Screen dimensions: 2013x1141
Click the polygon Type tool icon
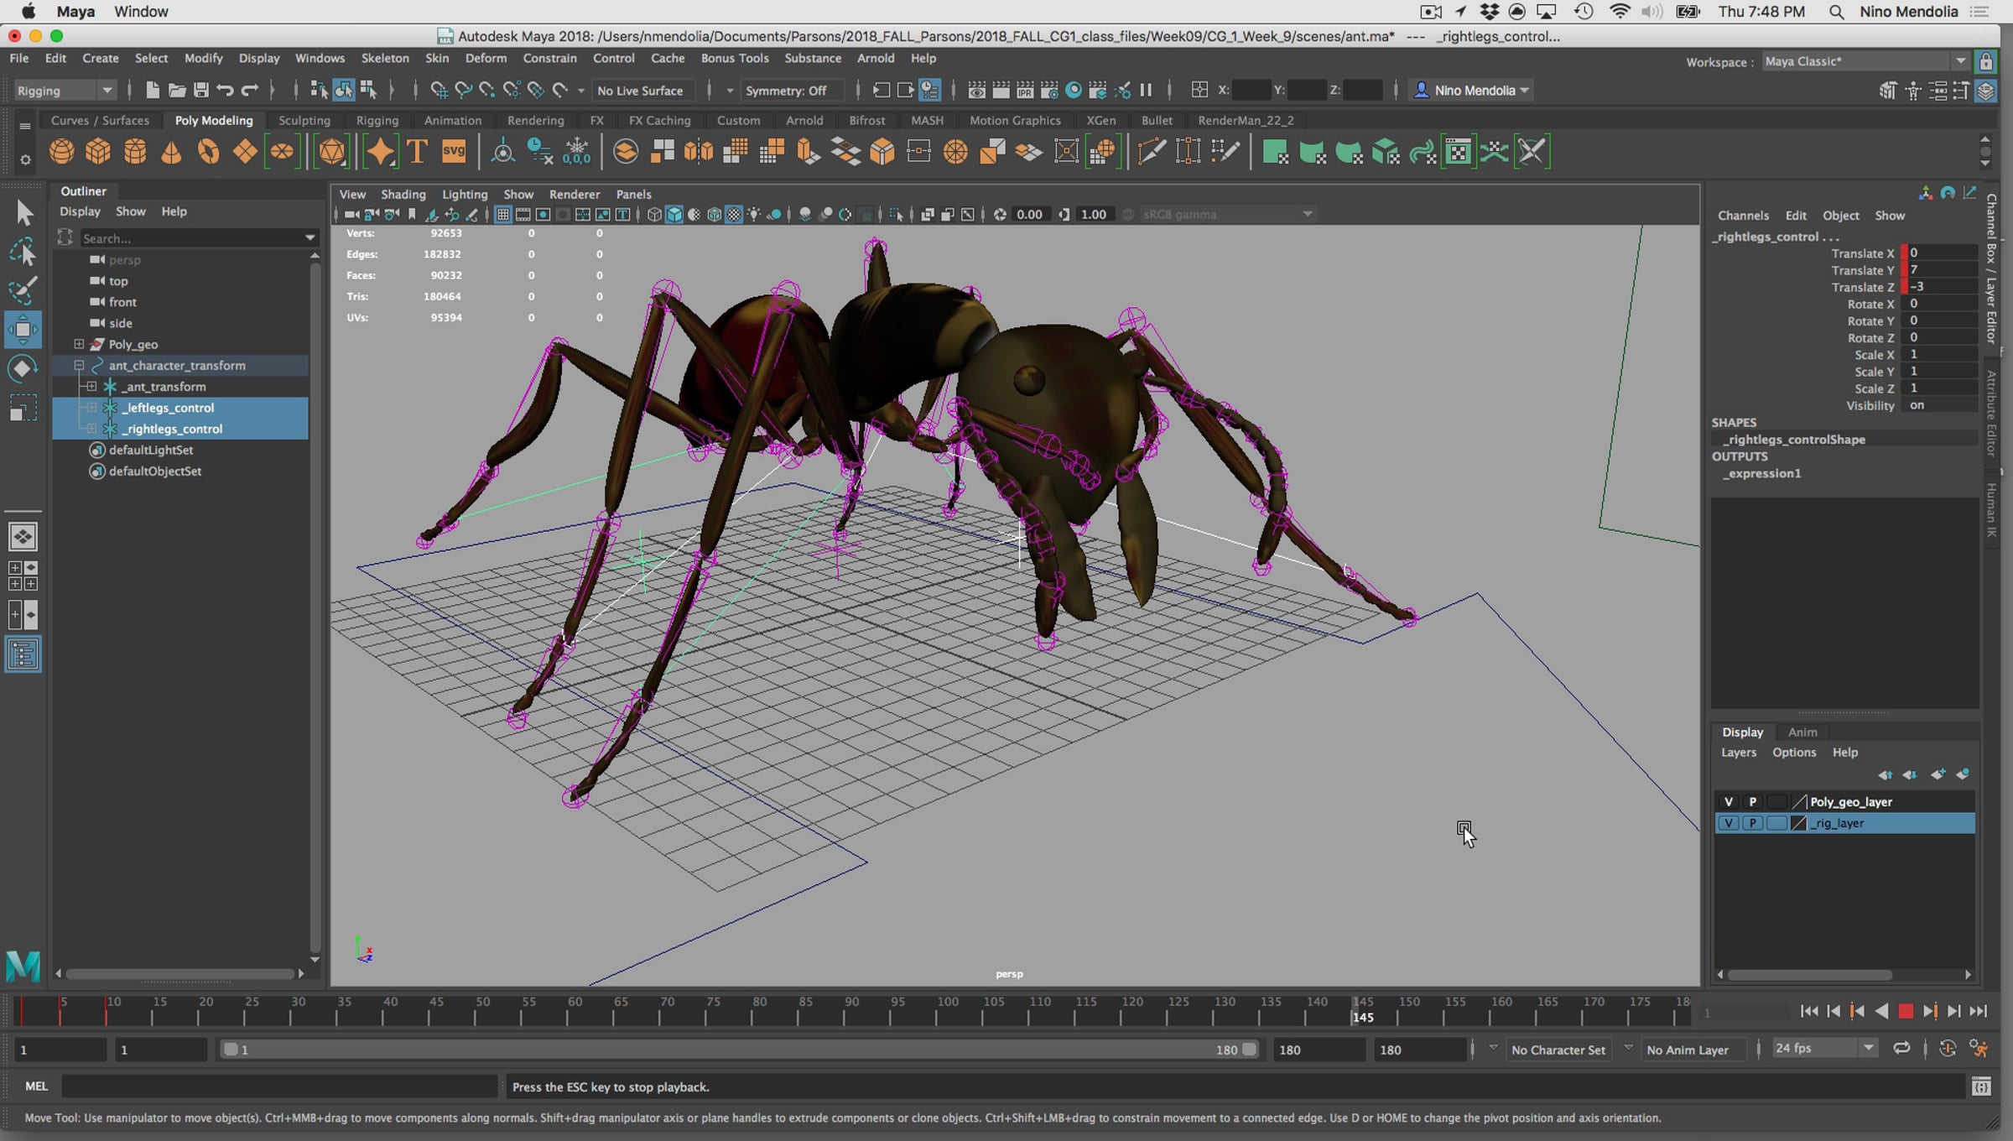point(417,152)
